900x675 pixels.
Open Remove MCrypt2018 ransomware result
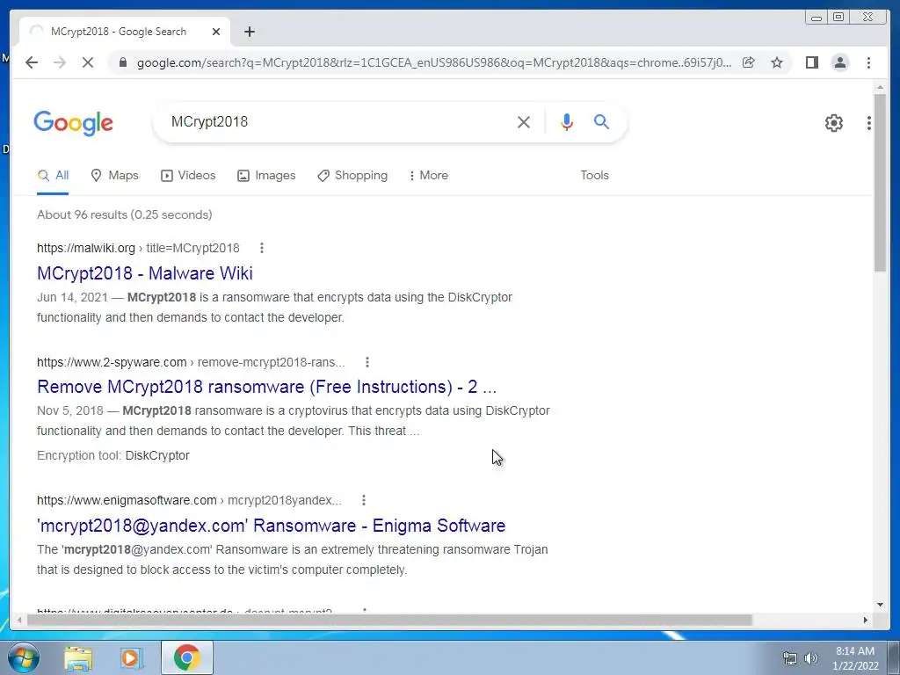[x=267, y=387]
